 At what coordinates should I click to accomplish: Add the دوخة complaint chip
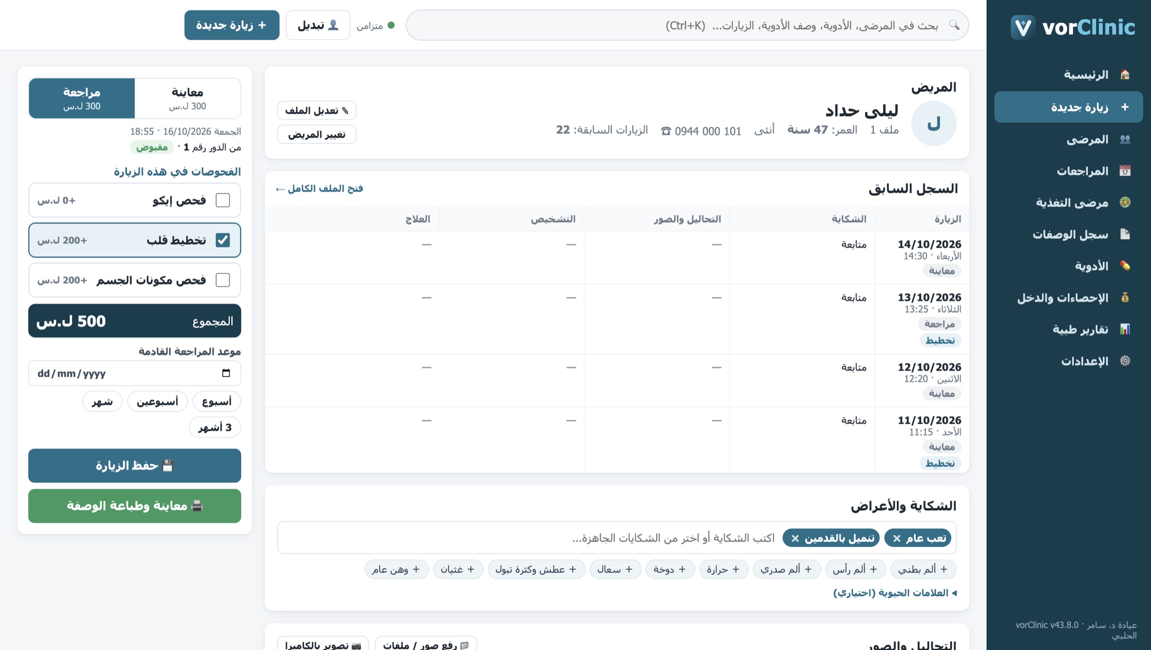click(670, 569)
